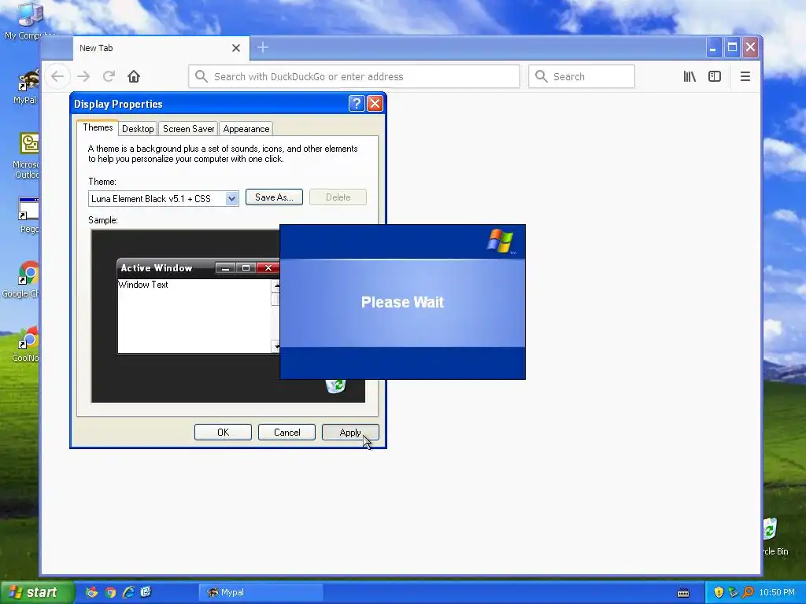Click the Pegc desktop shortcut icon
This screenshot has height=604, width=806.
point(29,215)
